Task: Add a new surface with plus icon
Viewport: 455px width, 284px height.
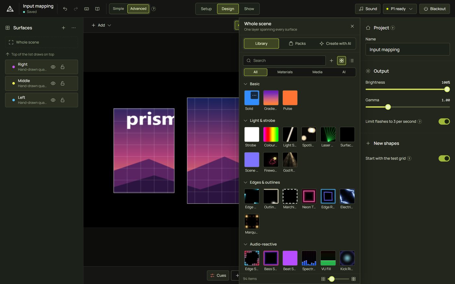Action: pyautogui.click(x=63, y=28)
